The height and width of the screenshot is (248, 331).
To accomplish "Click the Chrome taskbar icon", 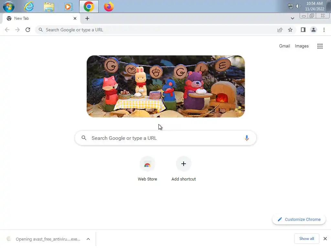I will coord(89,6).
